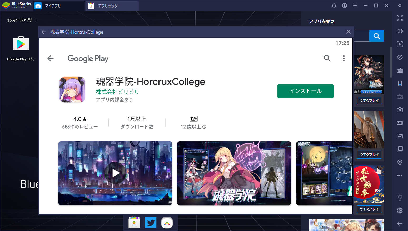Open the BlueStacks account profile icon
This screenshot has width=408, height=231.
pos(345,6)
